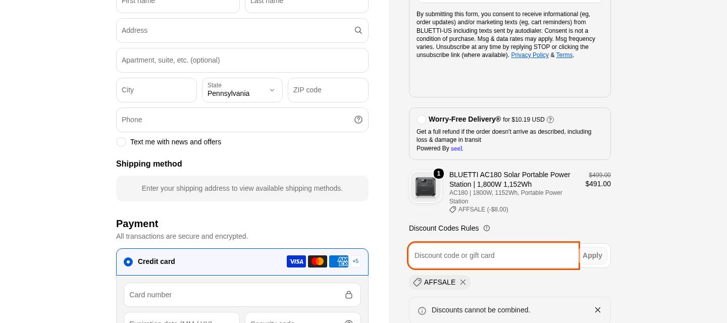
Task: Select the Credit card radio button
Action: click(x=128, y=262)
